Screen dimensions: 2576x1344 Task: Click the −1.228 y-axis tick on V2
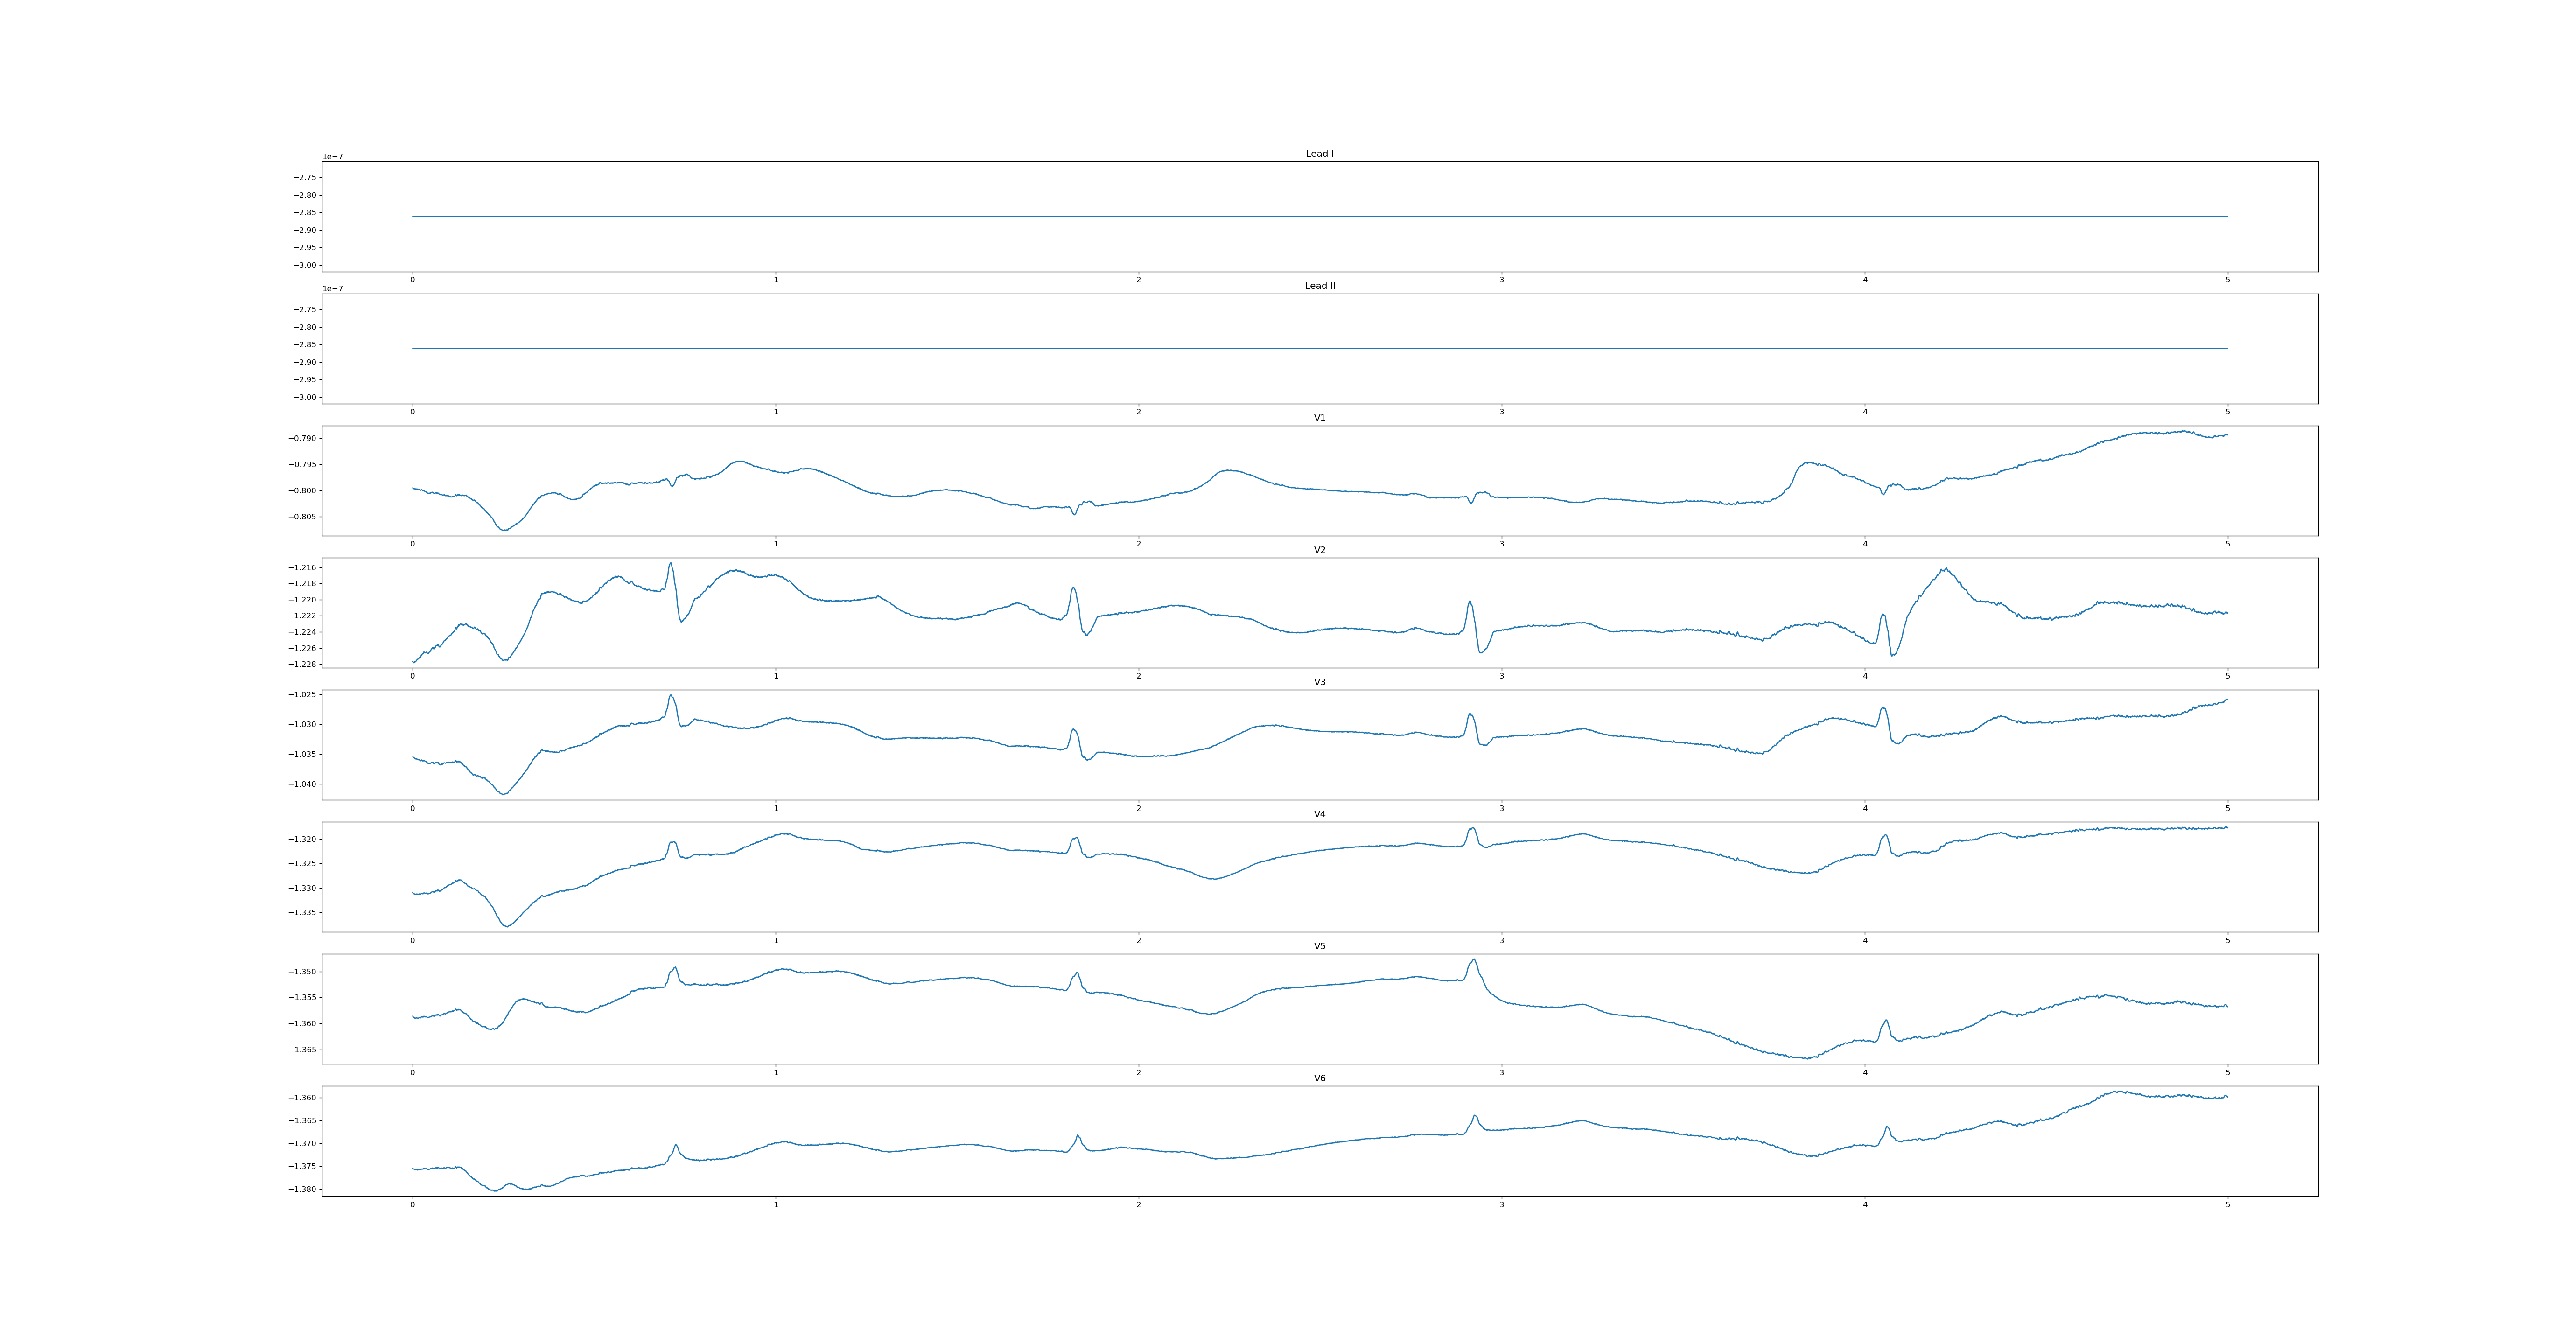[303, 664]
